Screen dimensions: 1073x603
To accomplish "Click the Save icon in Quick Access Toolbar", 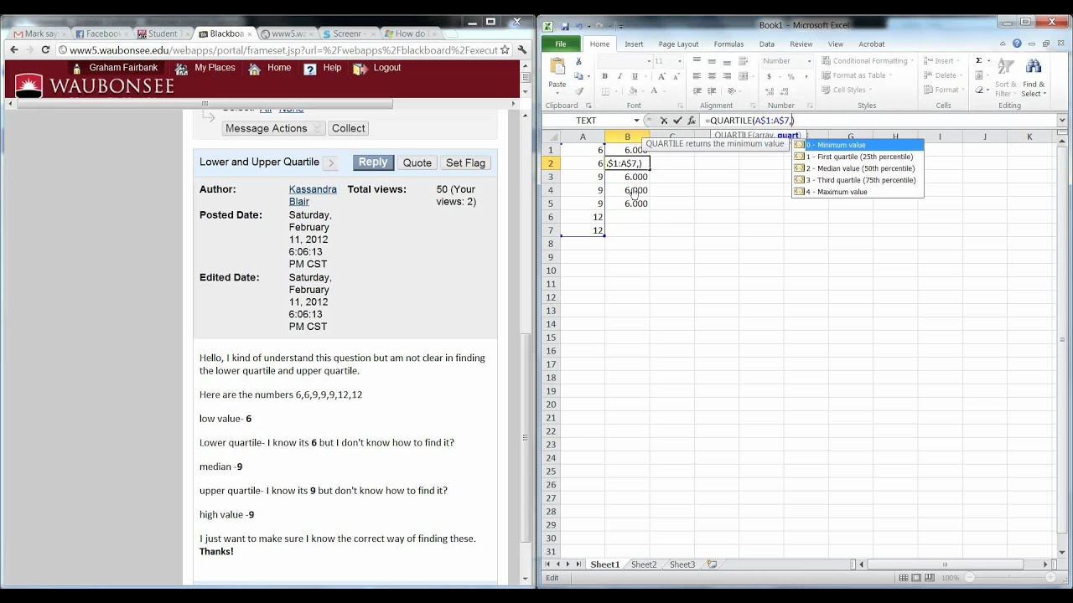I will (565, 25).
